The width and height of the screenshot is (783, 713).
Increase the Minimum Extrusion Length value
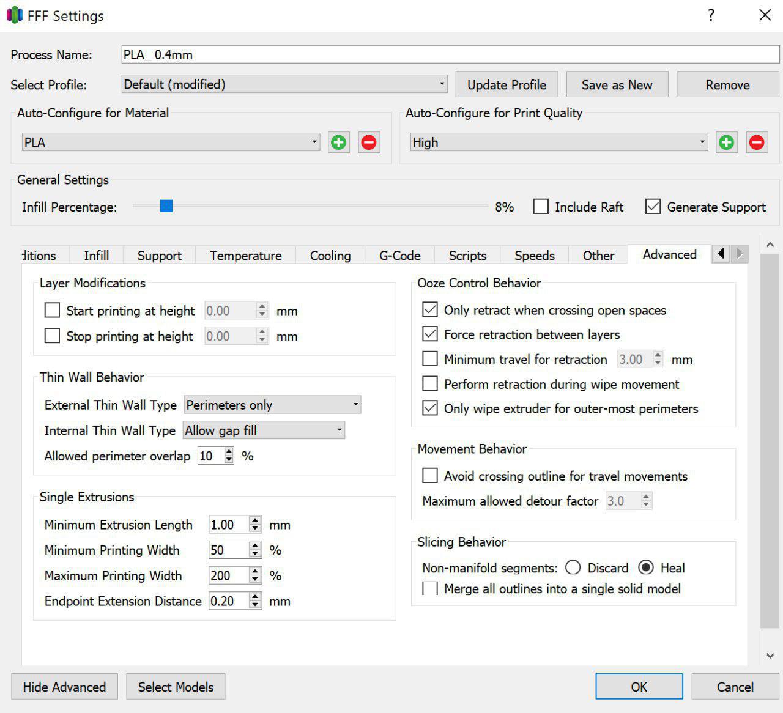coord(256,521)
